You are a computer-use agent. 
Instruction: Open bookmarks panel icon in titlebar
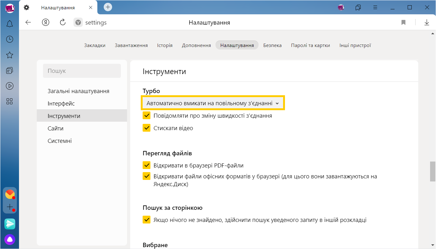(x=358, y=7)
